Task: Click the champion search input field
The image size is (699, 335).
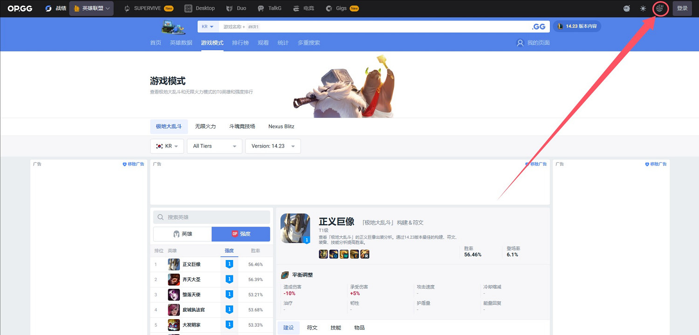Action: click(212, 217)
